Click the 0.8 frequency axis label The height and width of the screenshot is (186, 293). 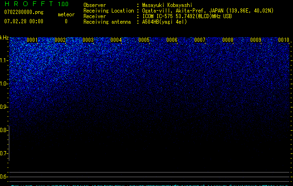4,130
